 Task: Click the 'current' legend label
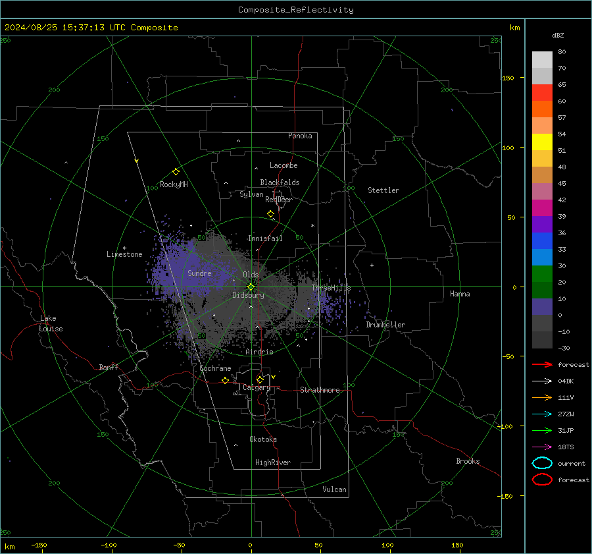click(572, 463)
